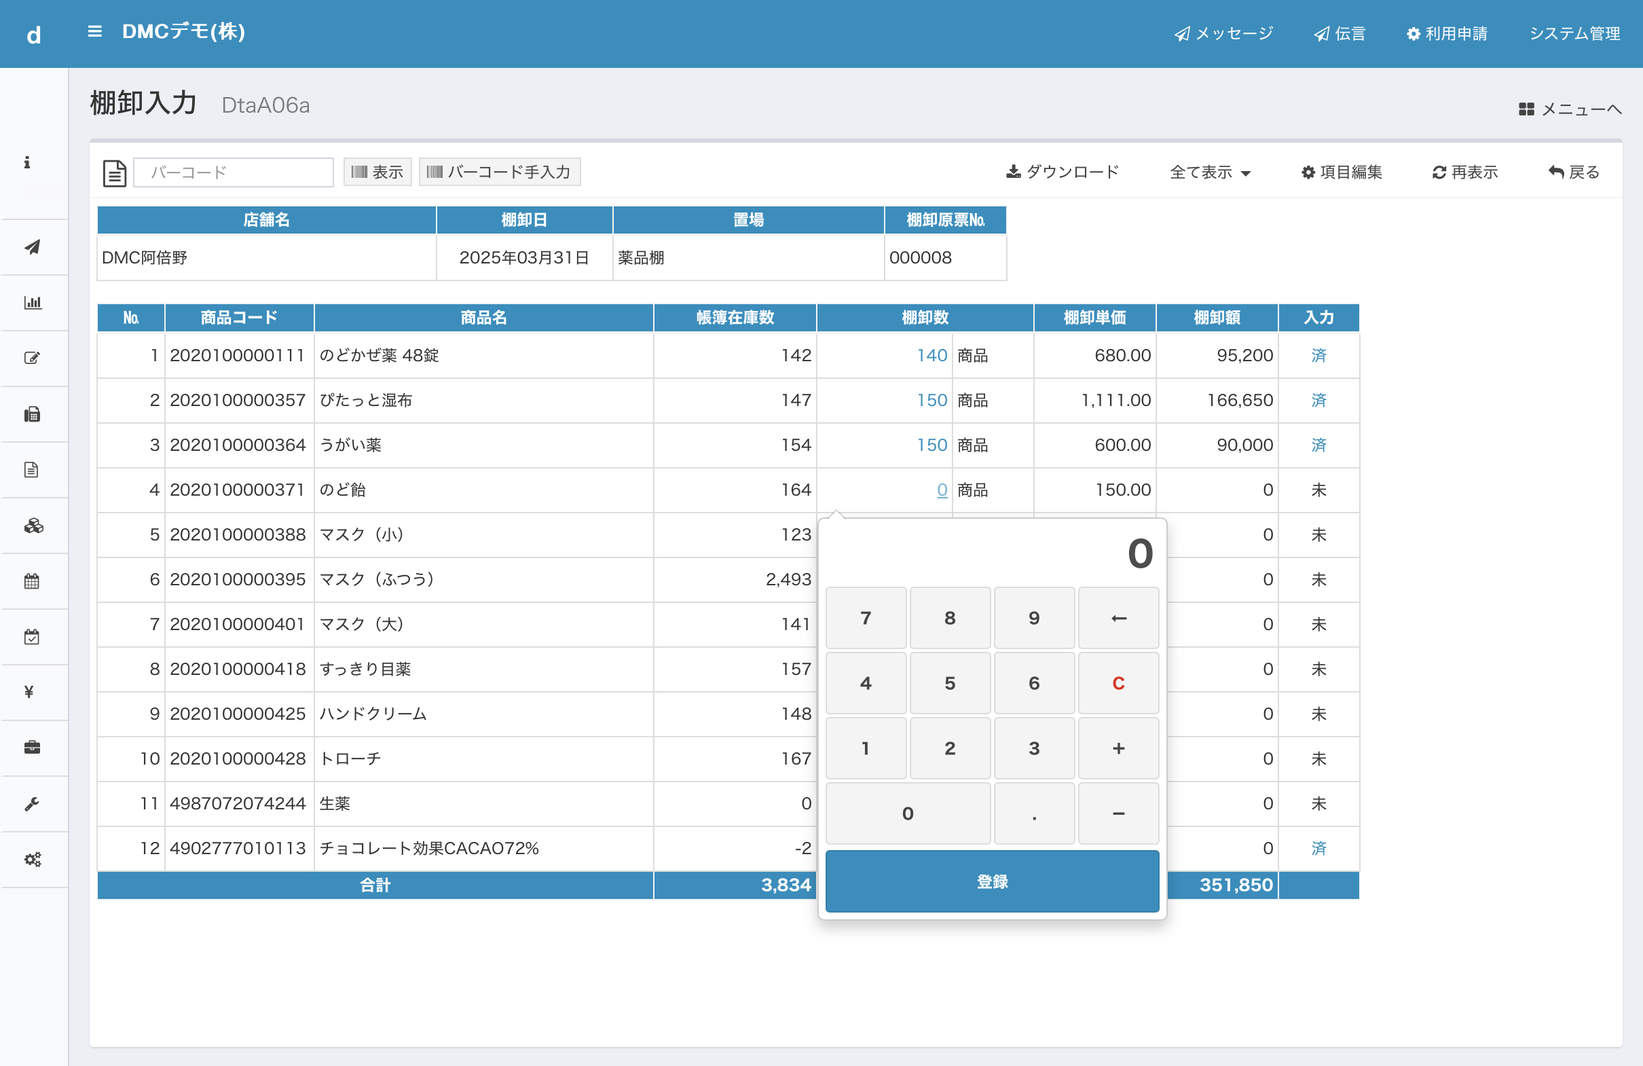Toggle the hamburger menu icon
1643x1066 pixels.
point(94,32)
